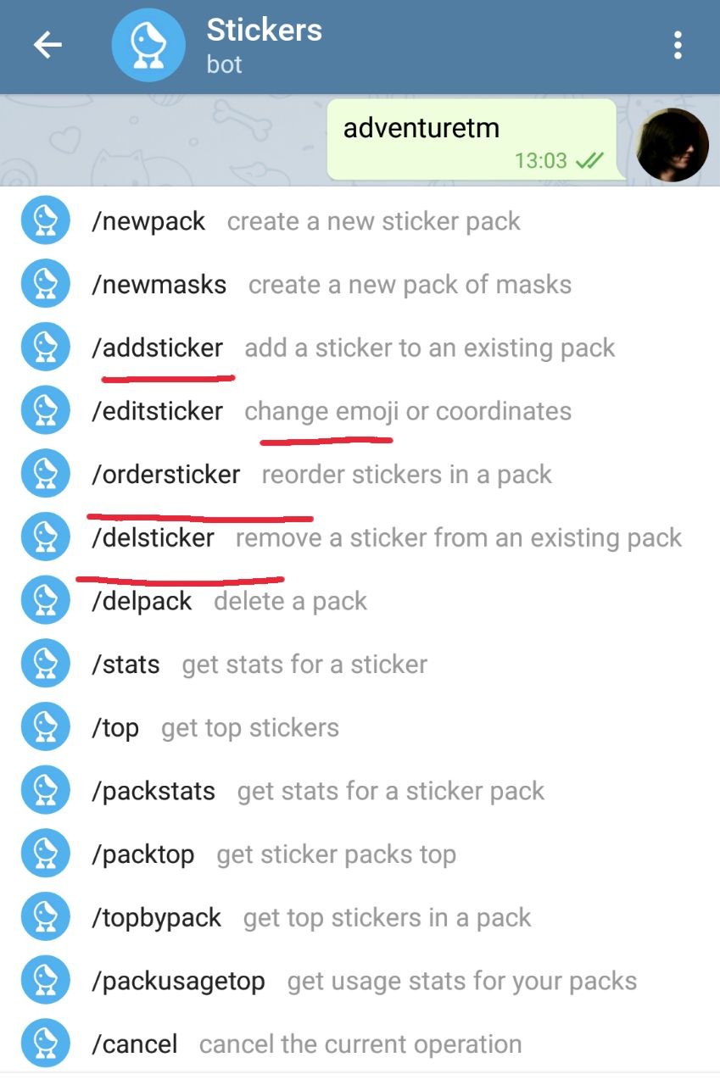Choose /delsticker from the command list

[360, 537]
